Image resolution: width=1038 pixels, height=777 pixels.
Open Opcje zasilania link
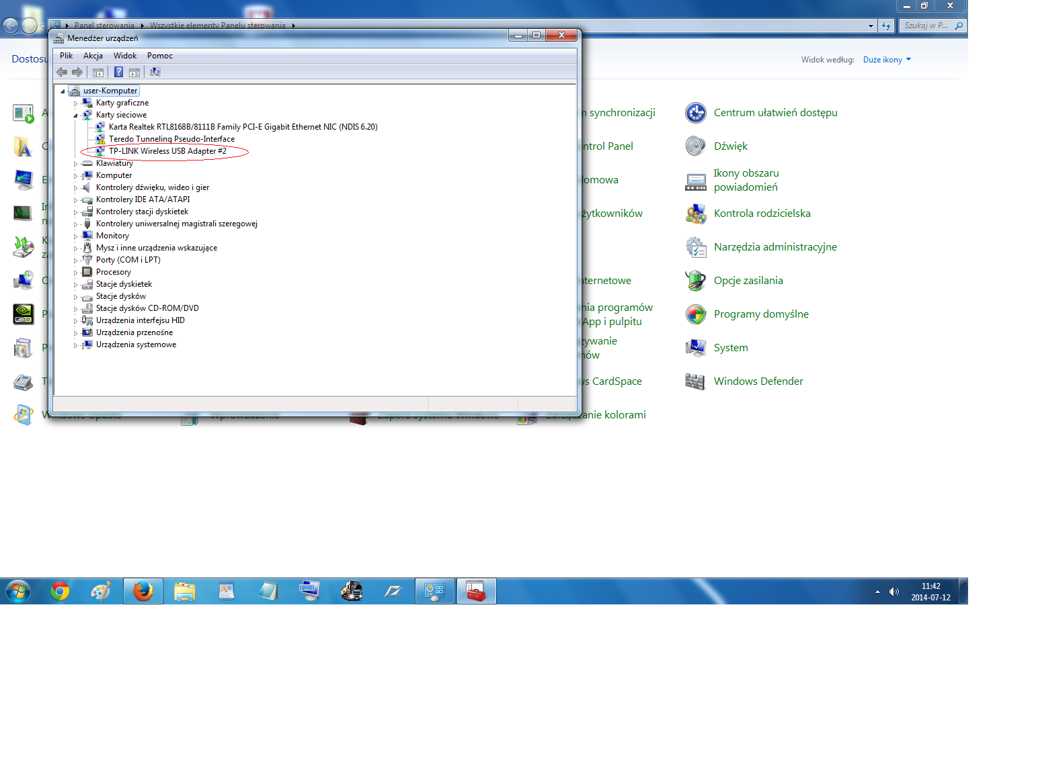click(x=748, y=281)
